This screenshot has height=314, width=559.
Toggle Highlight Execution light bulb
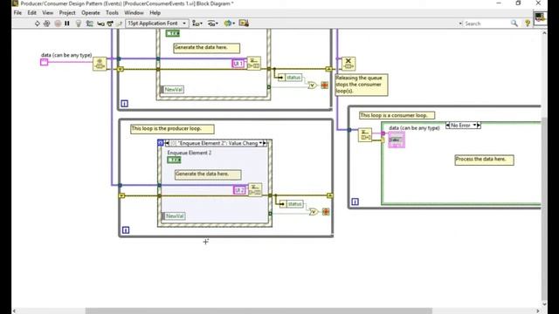79,24
